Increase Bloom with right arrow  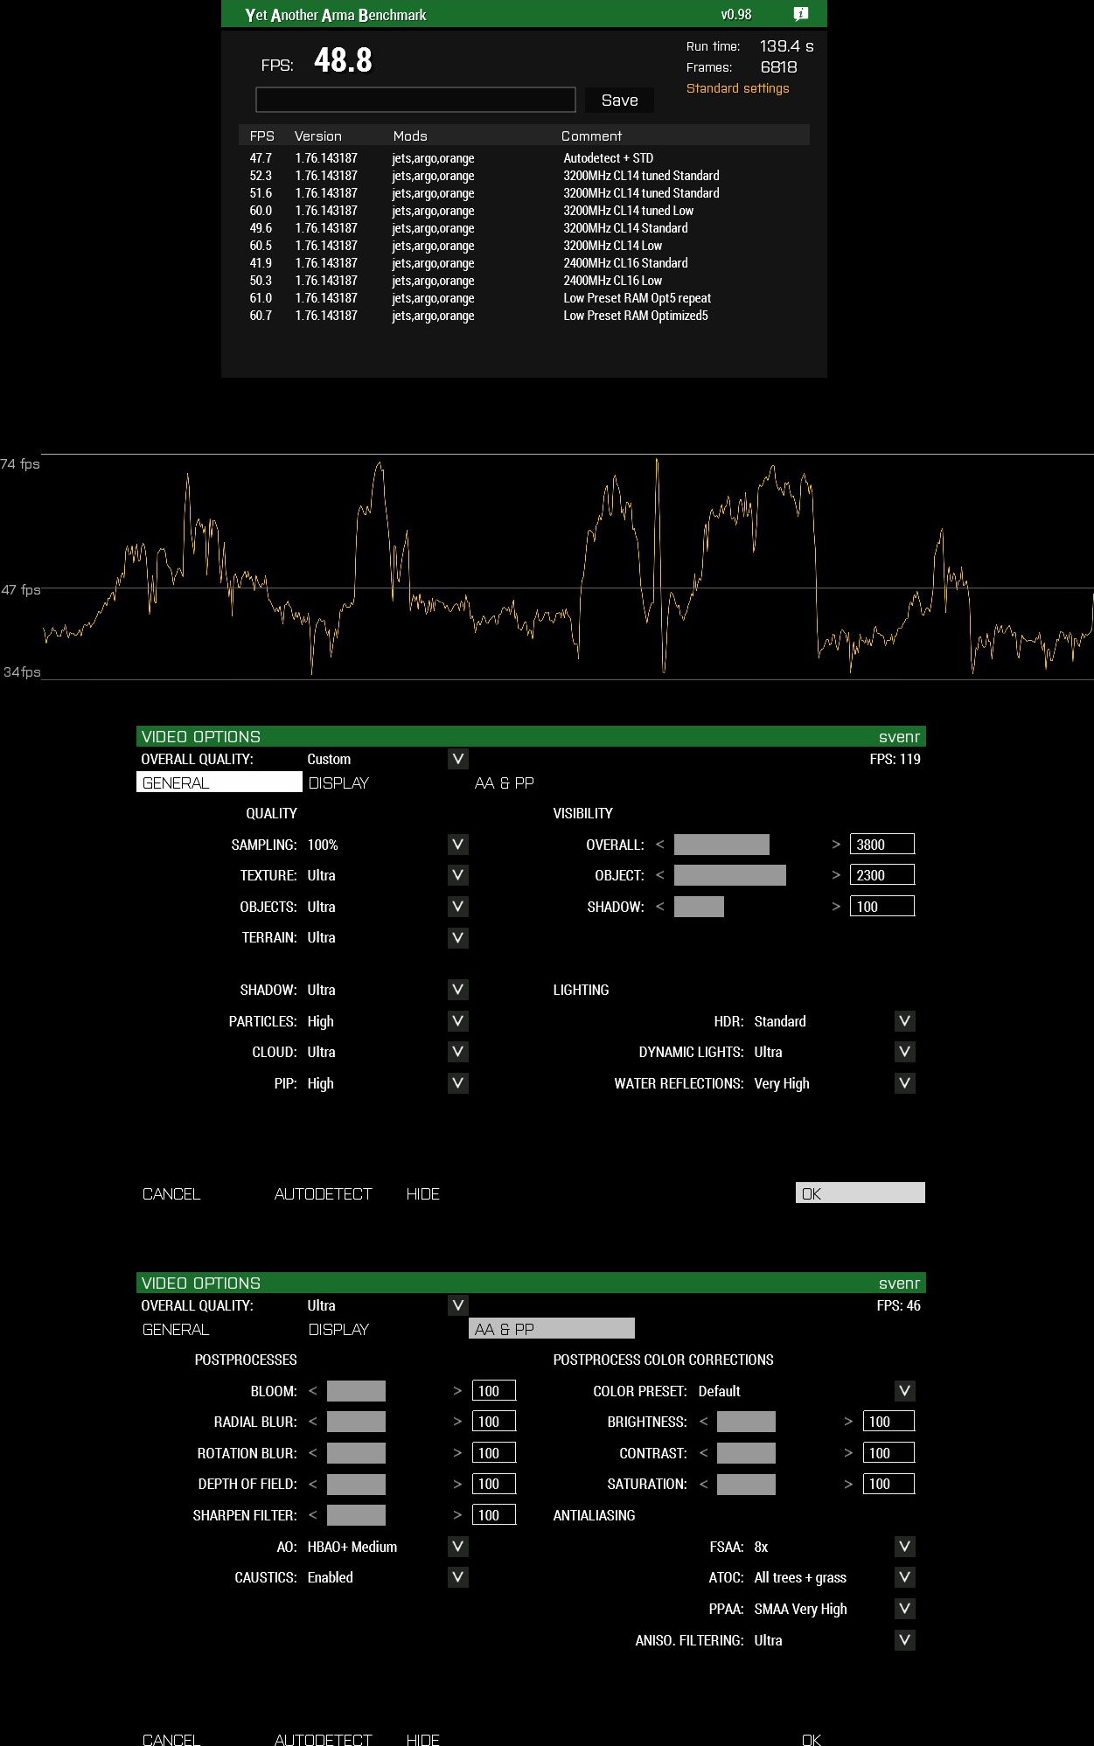457,1391
